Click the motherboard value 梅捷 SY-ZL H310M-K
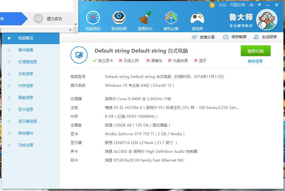This screenshot has width=285, height=191. pyautogui.click(x=172, y=108)
